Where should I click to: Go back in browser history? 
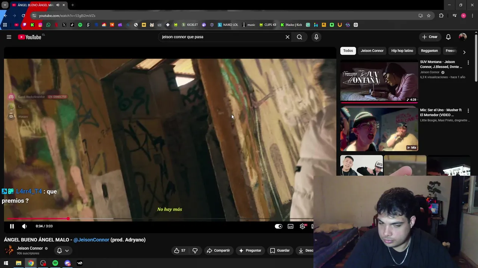point(5,16)
